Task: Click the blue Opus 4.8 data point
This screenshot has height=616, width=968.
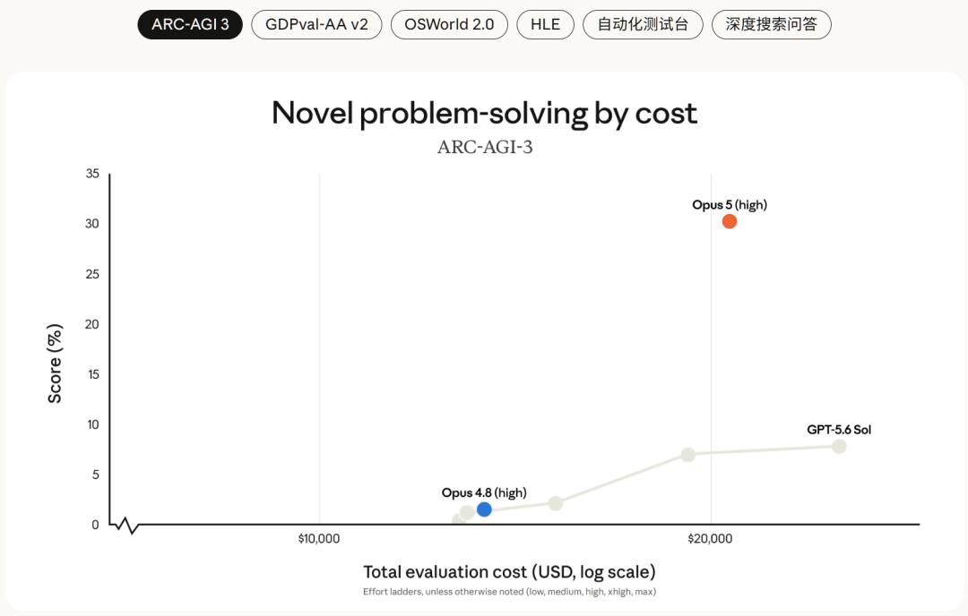Action: coord(484,509)
